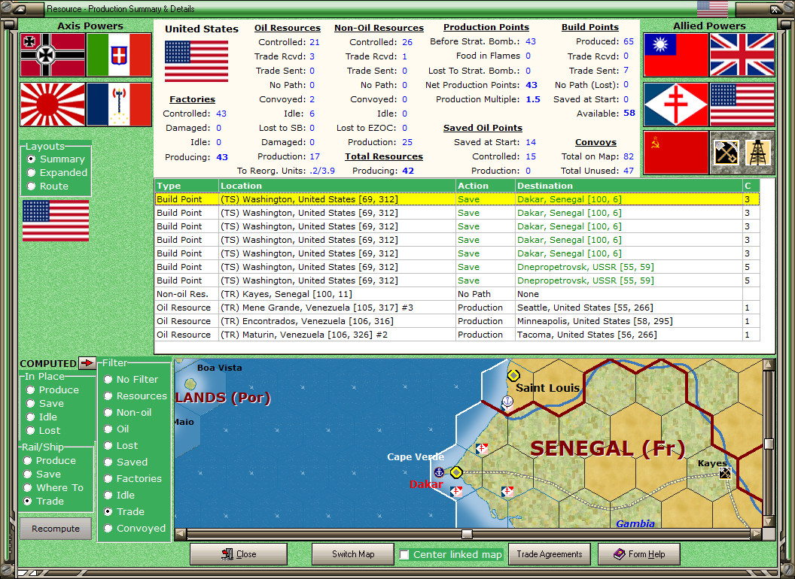
Task: Select Rail/Ship Where To option
Action: (53, 487)
